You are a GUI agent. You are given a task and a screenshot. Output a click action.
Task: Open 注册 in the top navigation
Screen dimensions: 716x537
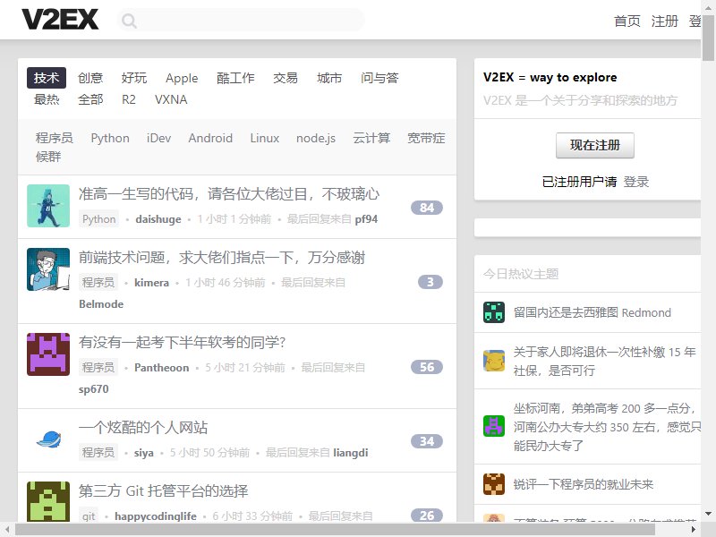click(x=664, y=21)
